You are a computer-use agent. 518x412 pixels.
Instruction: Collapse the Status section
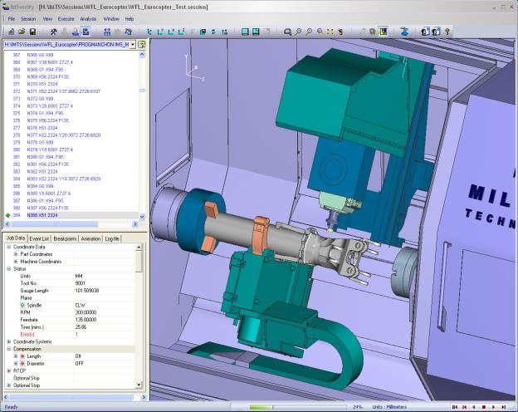8,269
